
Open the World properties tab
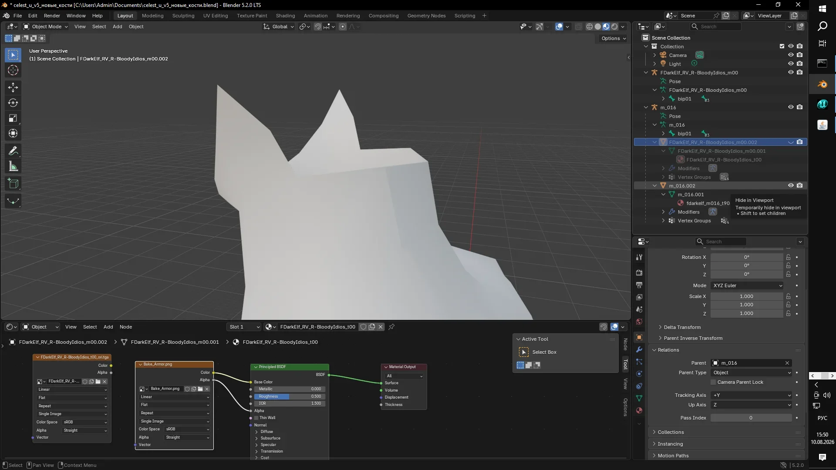tap(639, 322)
